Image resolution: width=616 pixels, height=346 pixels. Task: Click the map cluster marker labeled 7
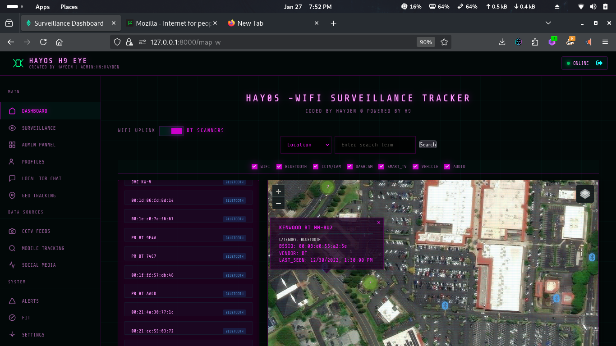(370, 283)
